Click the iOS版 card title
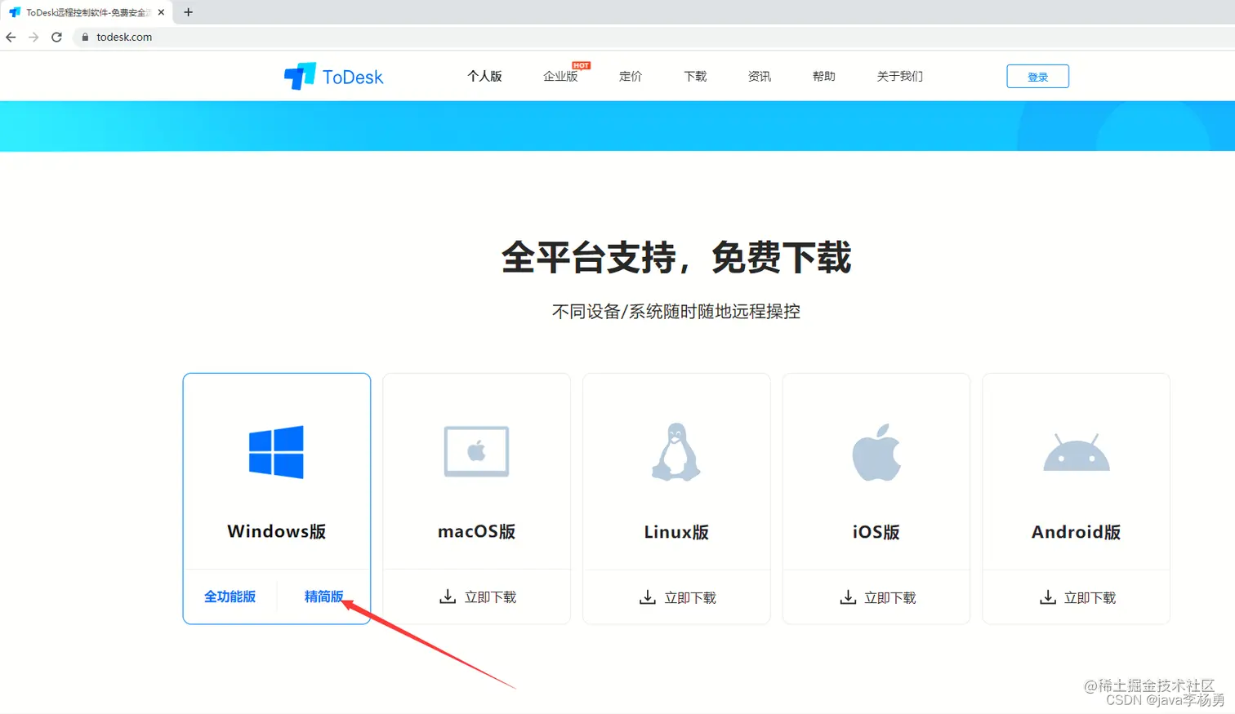The width and height of the screenshot is (1235, 714). tap(876, 532)
